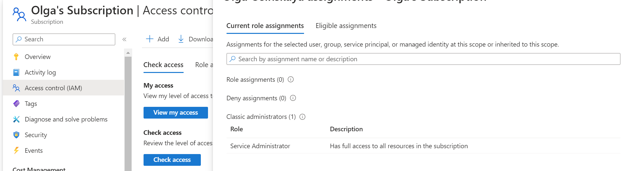Click the purple Tags icon
This screenshot has width=624, height=171.
point(16,104)
